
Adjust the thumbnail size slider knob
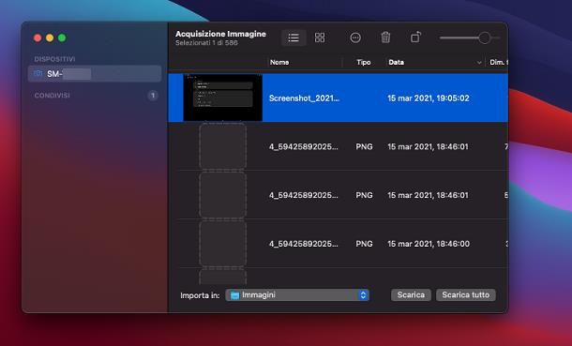pyautogui.click(x=485, y=38)
